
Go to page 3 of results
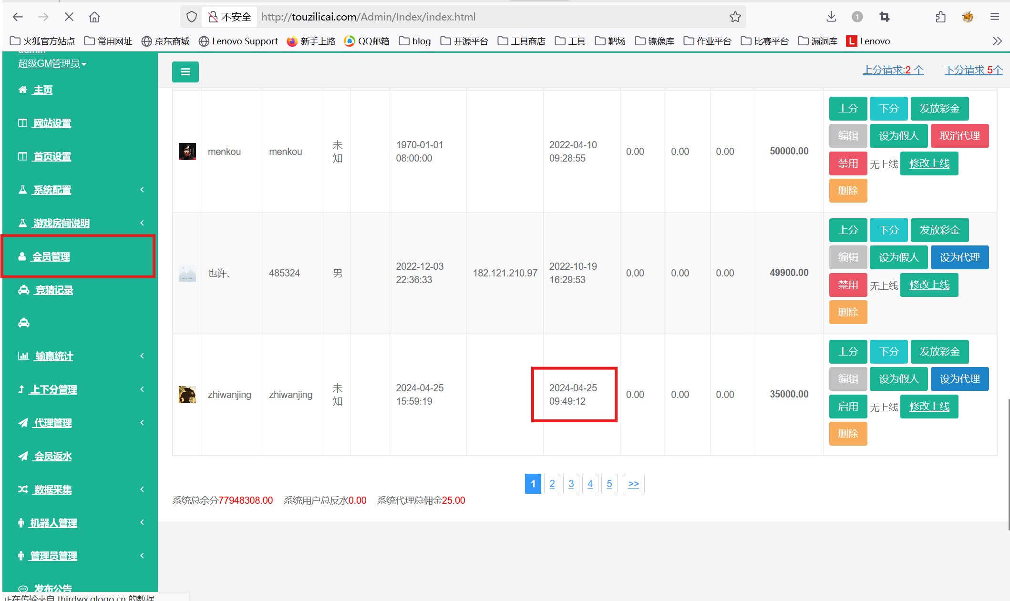coord(571,484)
